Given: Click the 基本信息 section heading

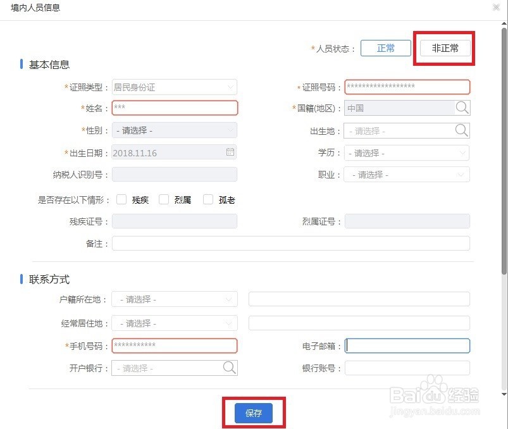Looking at the screenshot, I should tap(49, 65).
